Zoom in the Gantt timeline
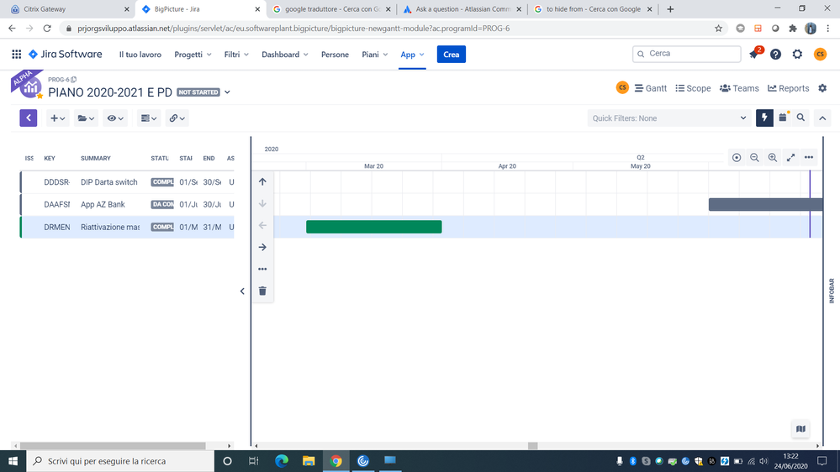The image size is (840, 472). coord(773,157)
